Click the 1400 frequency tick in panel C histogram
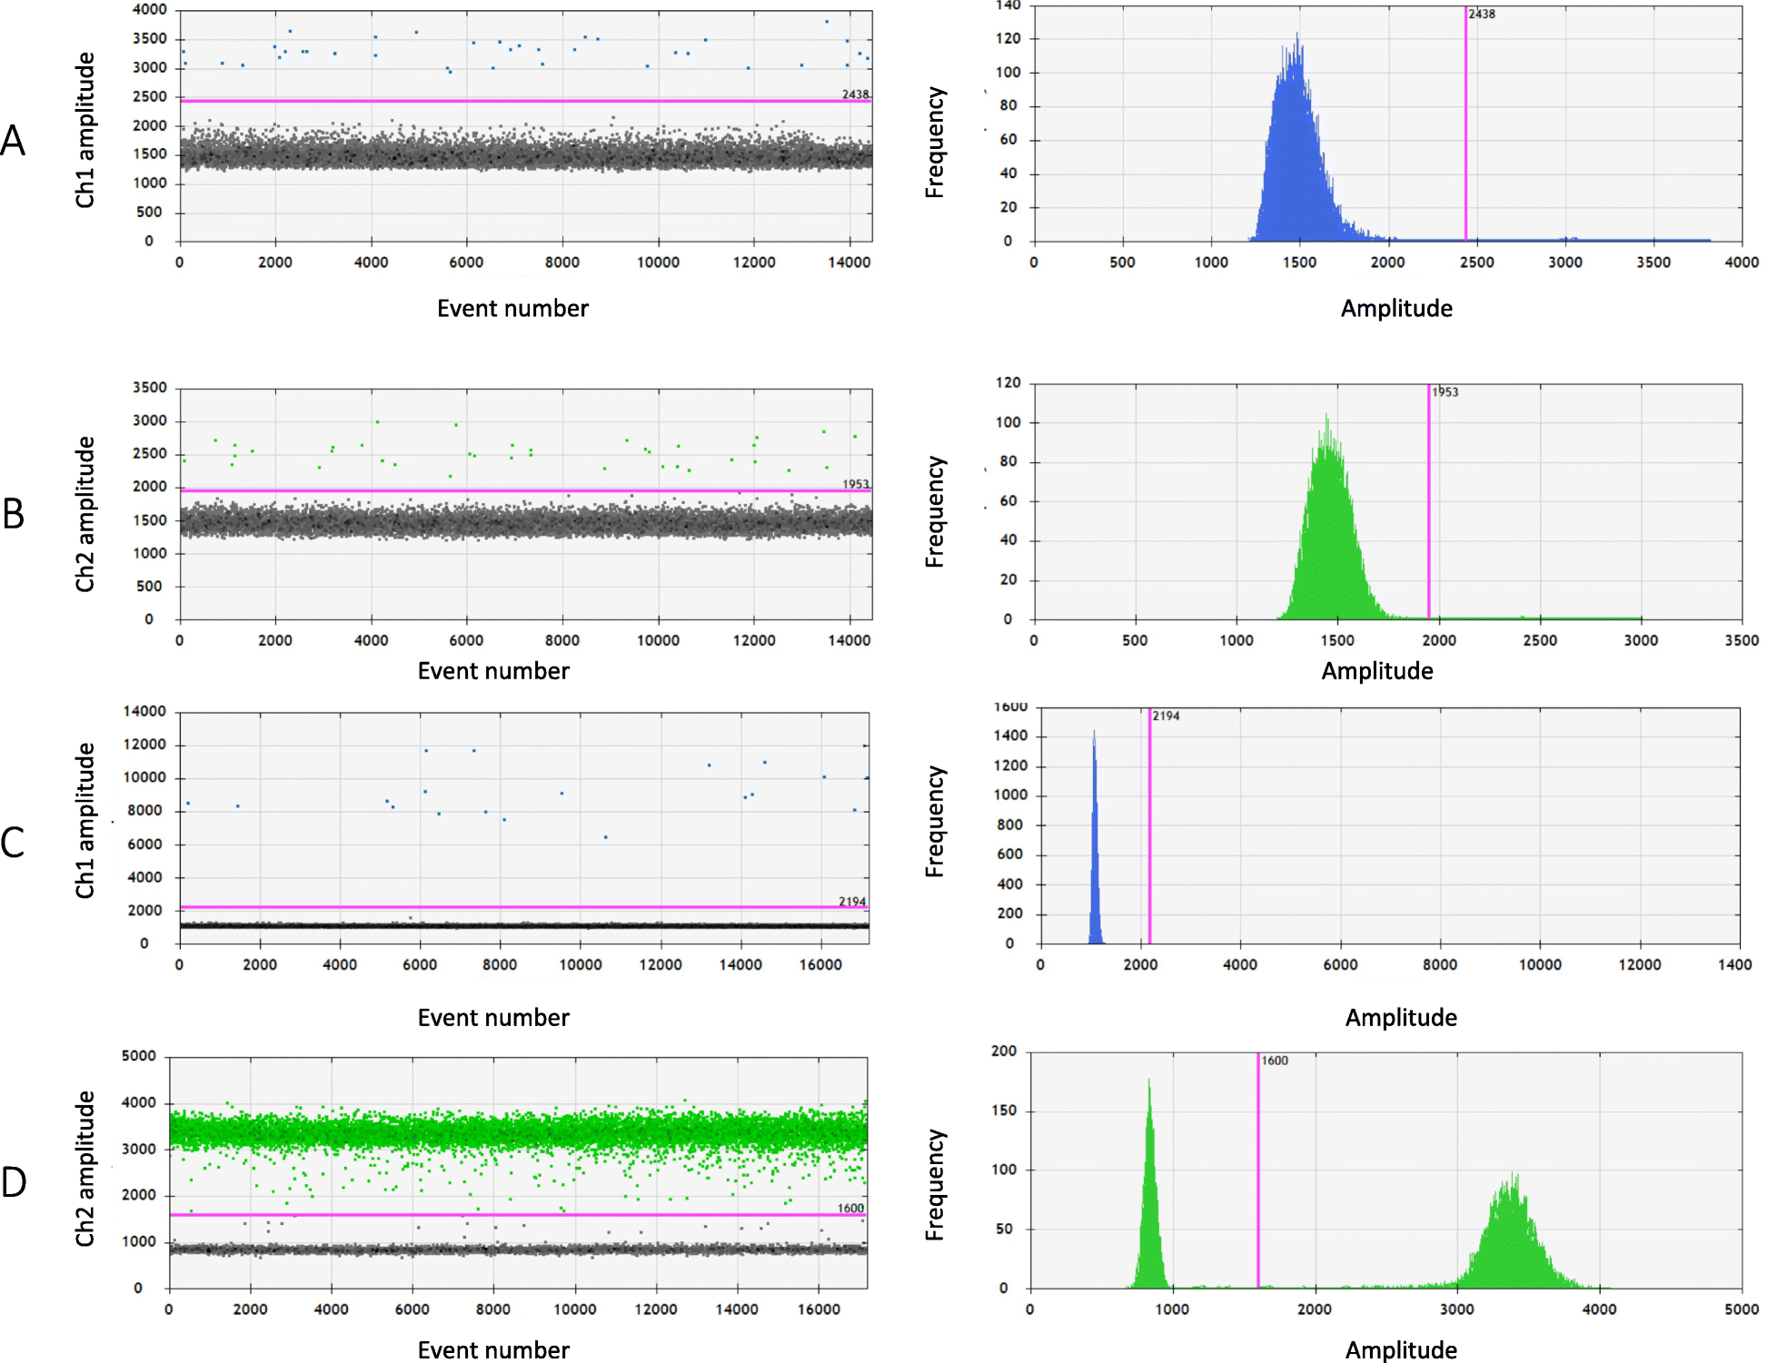The height and width of the screenshot is (1363, 1768). pyautogui.click(x=1011, y=736)
